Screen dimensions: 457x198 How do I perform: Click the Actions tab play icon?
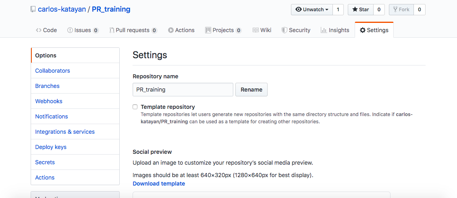coord(171,30)
